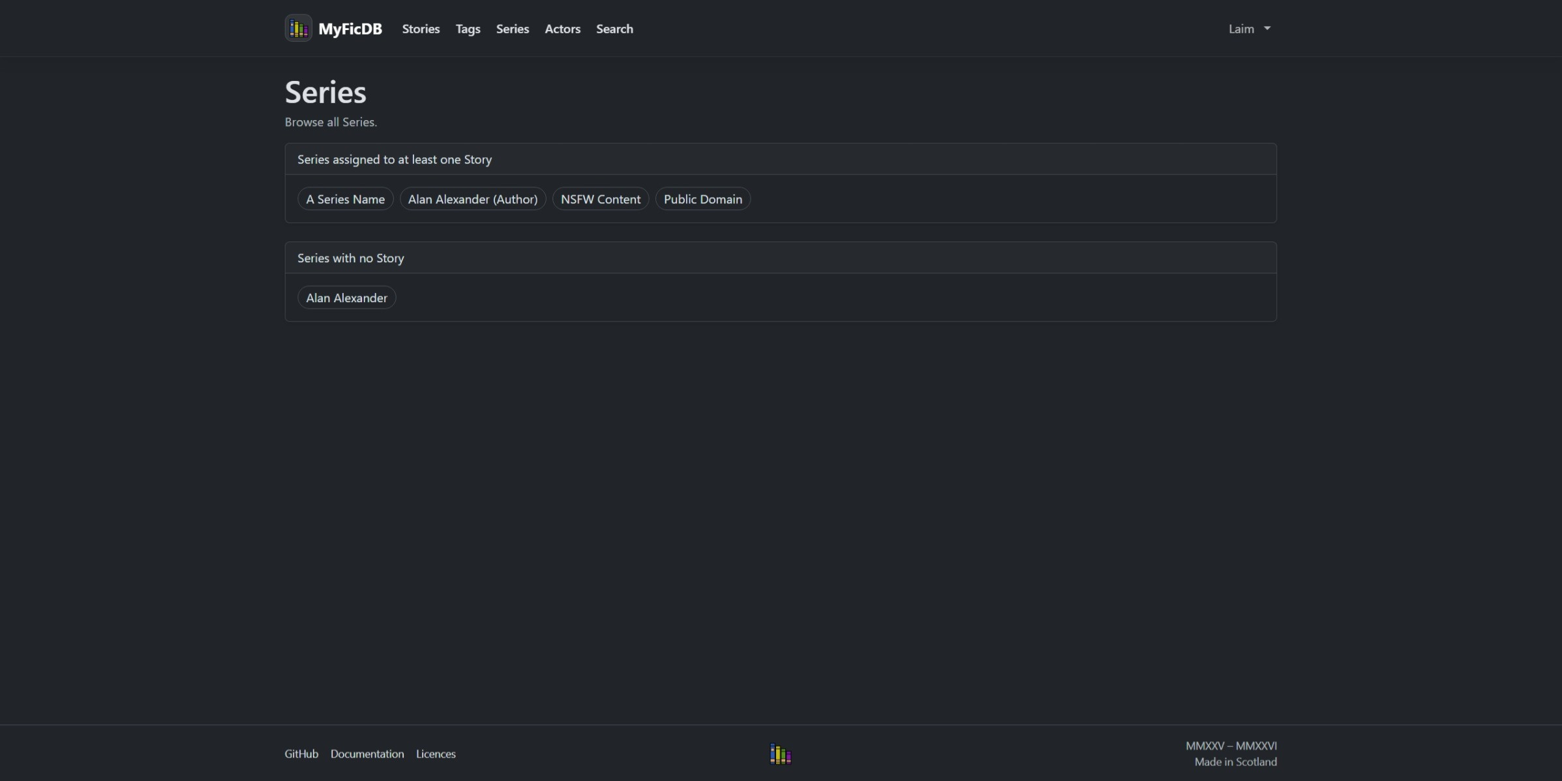The image size is (1562, 781).
Task: Click the MyFicDB bookshelf logo icon
Action: pos(298,28)
